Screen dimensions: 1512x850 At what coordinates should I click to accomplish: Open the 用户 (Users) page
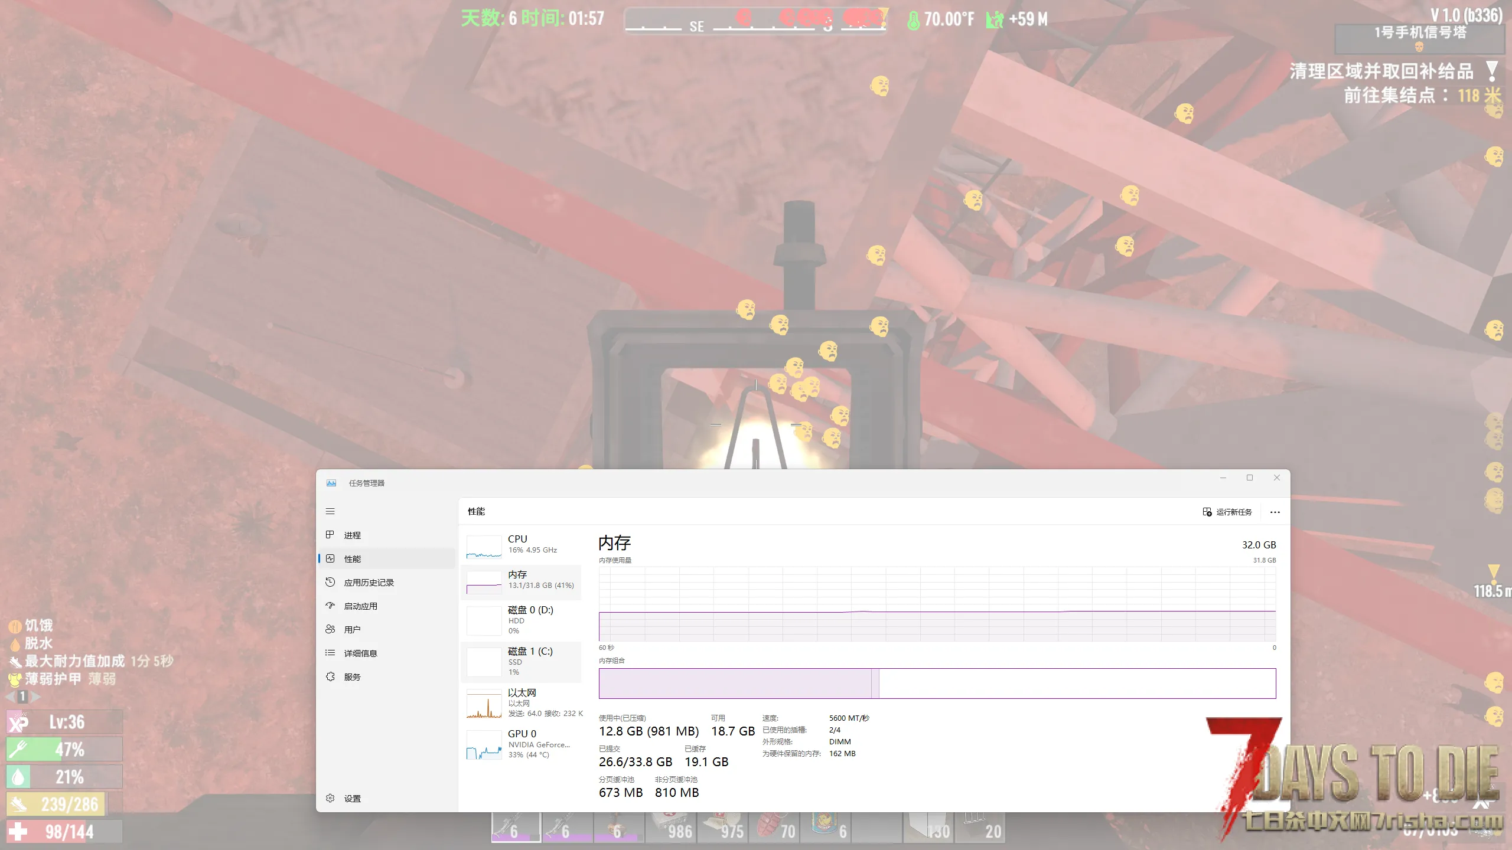coord(386,629)
